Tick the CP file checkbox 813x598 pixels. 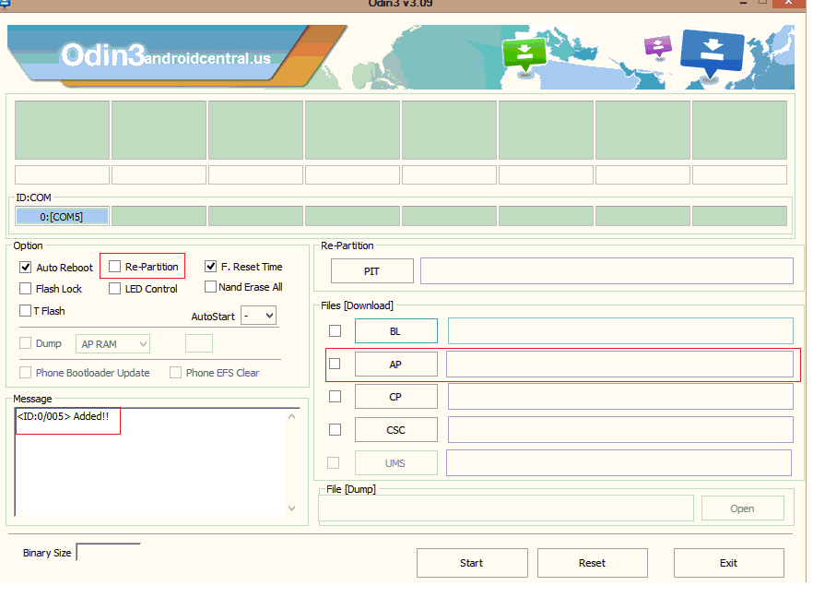click(x=335, y=397)
